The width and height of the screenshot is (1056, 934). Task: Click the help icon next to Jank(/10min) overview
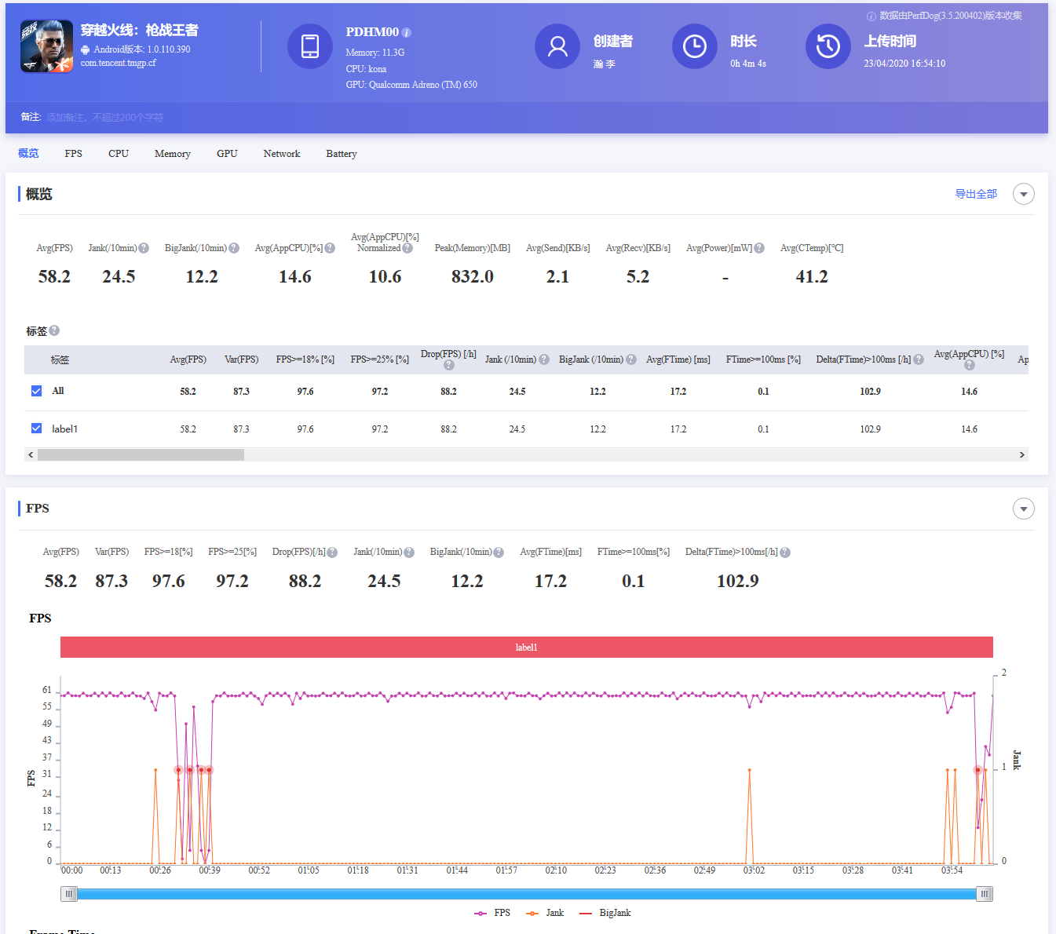click(x=144, y=248)
